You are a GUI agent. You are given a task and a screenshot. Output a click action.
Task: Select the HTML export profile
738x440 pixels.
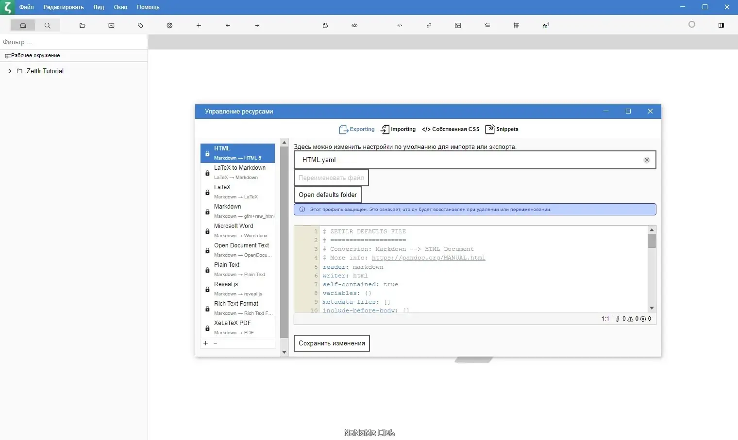tap(238, 153)
